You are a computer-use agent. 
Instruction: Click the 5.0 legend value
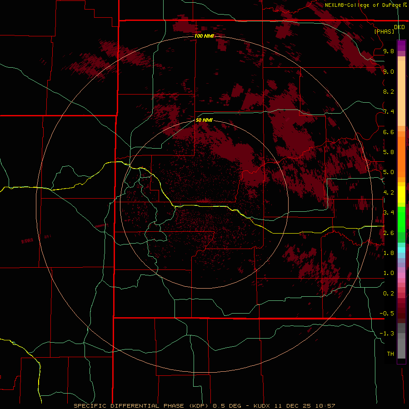coord(389,172)
